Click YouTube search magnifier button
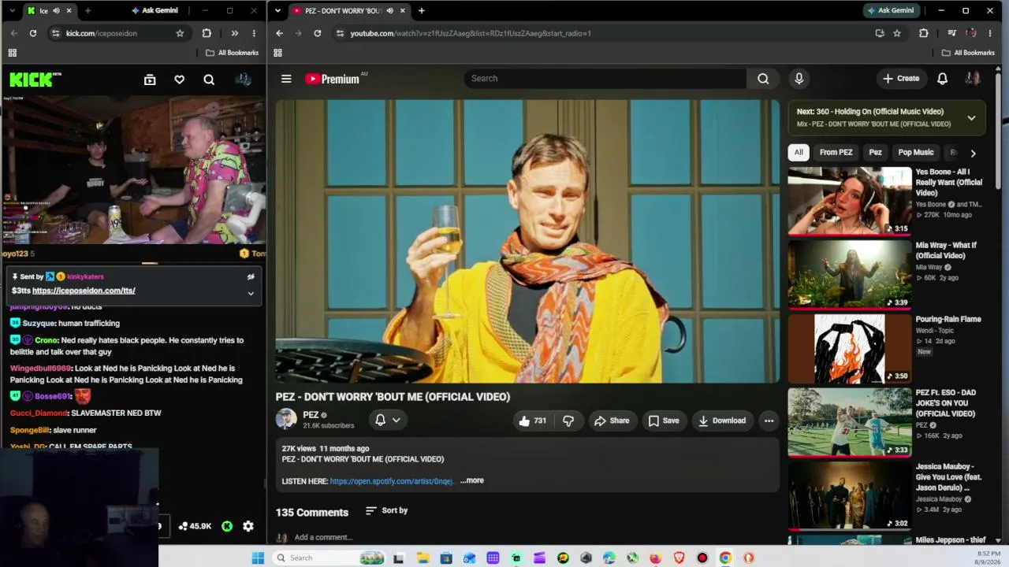1009x567 pixels. [763, 79]
